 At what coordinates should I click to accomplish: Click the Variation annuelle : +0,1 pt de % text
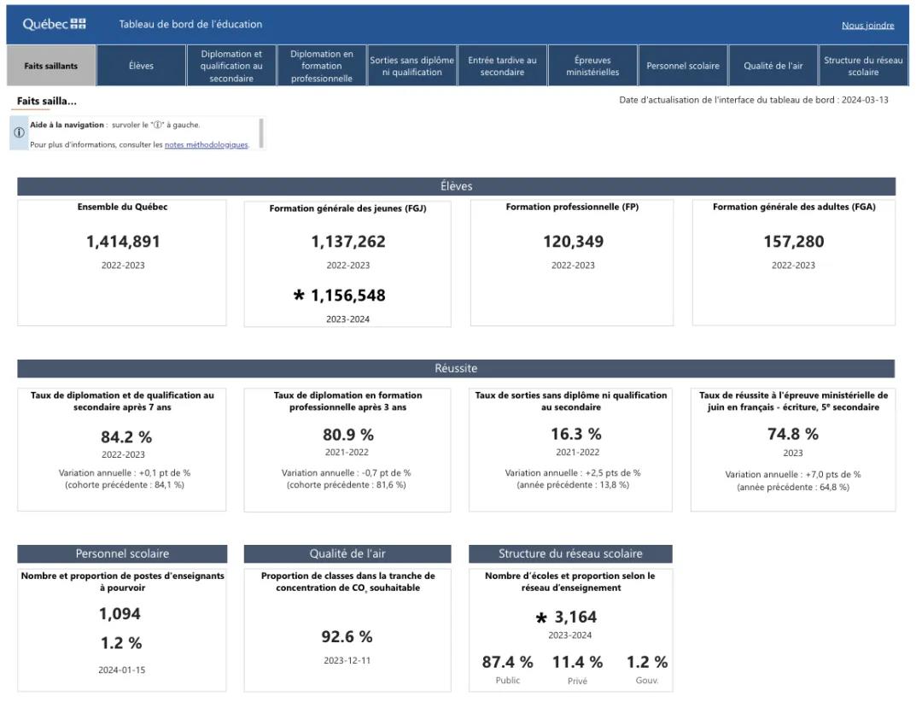(125, 473)
